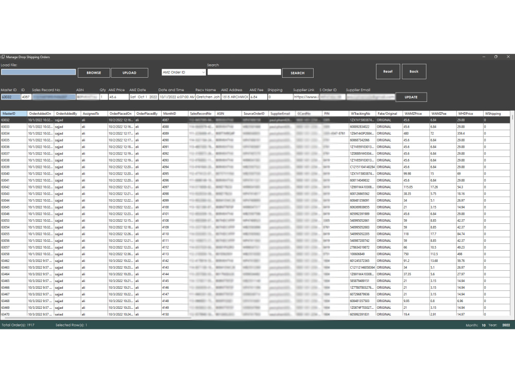Click WHDPrice cell 359.4
Viewport: 515px width, 386px height.
coord(470,134)
